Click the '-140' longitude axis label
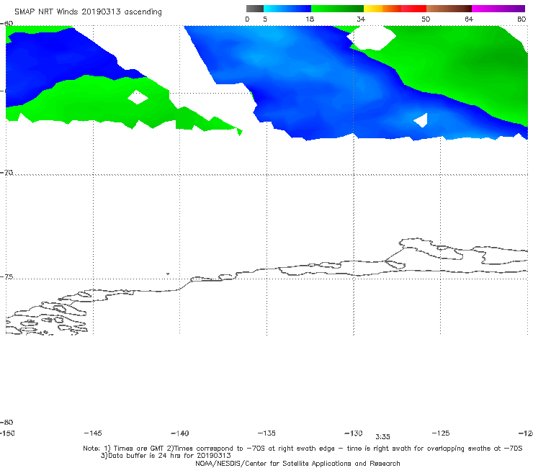Image resolution: width=533 pixels, height=468 pixels. click(x=180, y=433)
